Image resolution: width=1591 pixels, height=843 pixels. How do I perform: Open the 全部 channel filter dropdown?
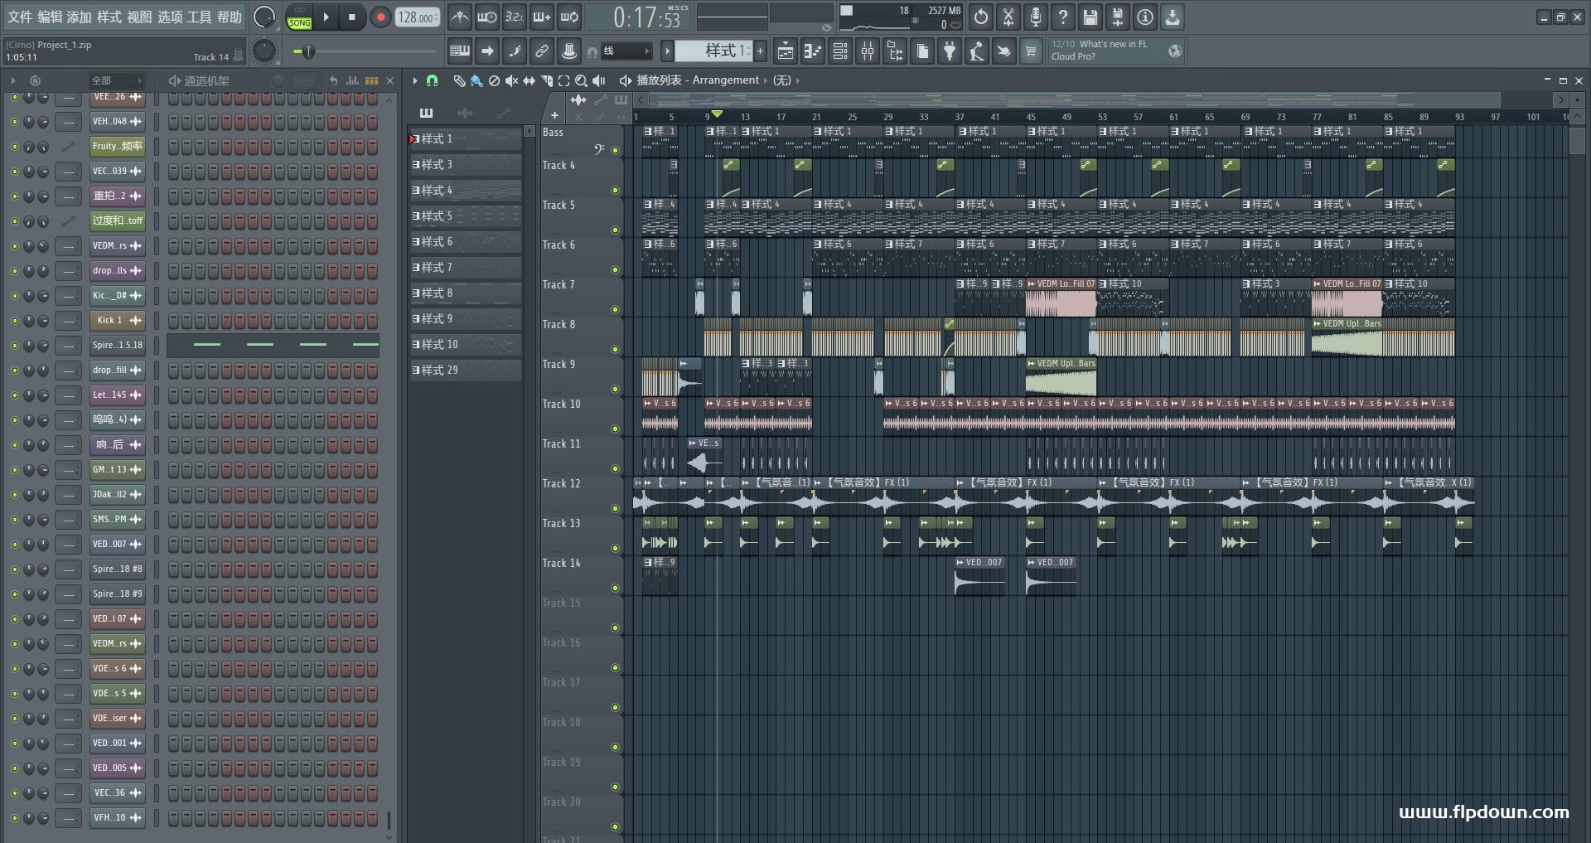click(116, 80)
